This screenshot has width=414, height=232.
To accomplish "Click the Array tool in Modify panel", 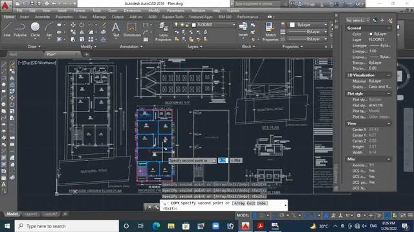I will [x=91, y=39].
